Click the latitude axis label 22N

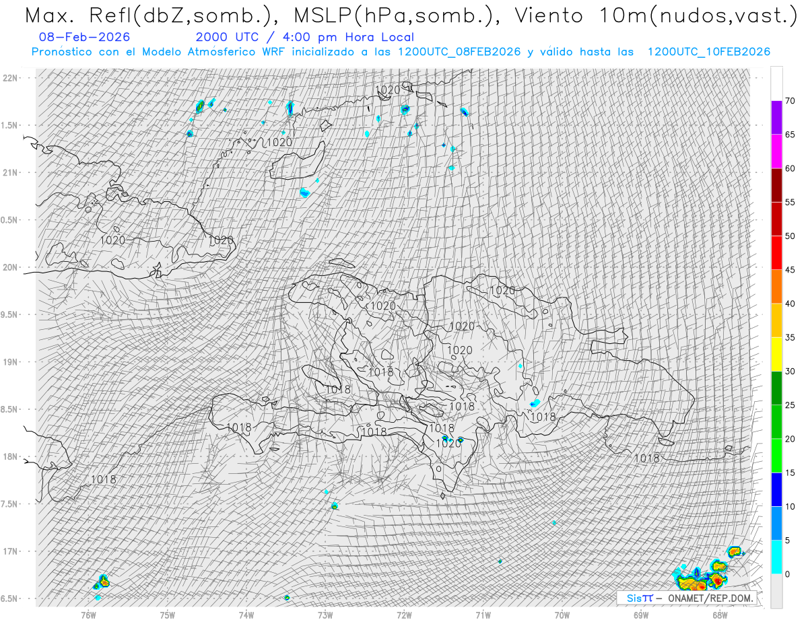pyautogui.click(x=11, y=77)
